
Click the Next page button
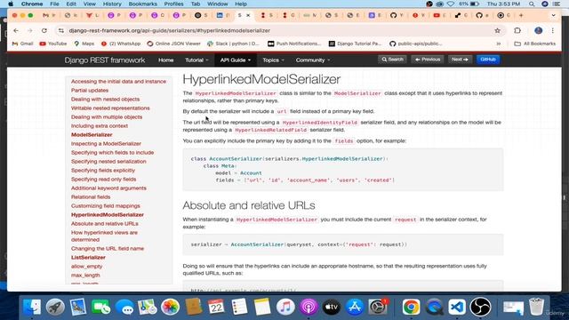(x=460, y=60)
